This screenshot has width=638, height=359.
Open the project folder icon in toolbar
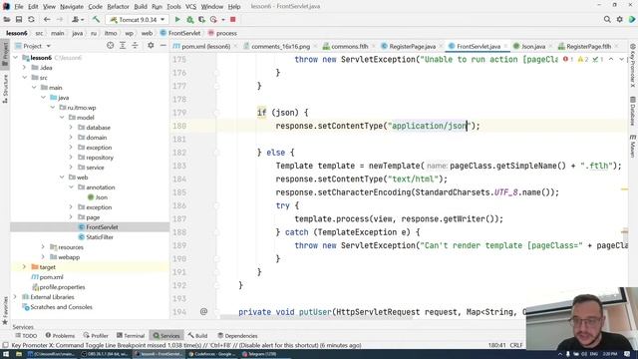click(7, 20)
